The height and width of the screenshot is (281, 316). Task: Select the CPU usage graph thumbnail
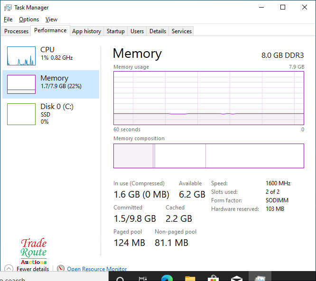(x=21, y=56)
